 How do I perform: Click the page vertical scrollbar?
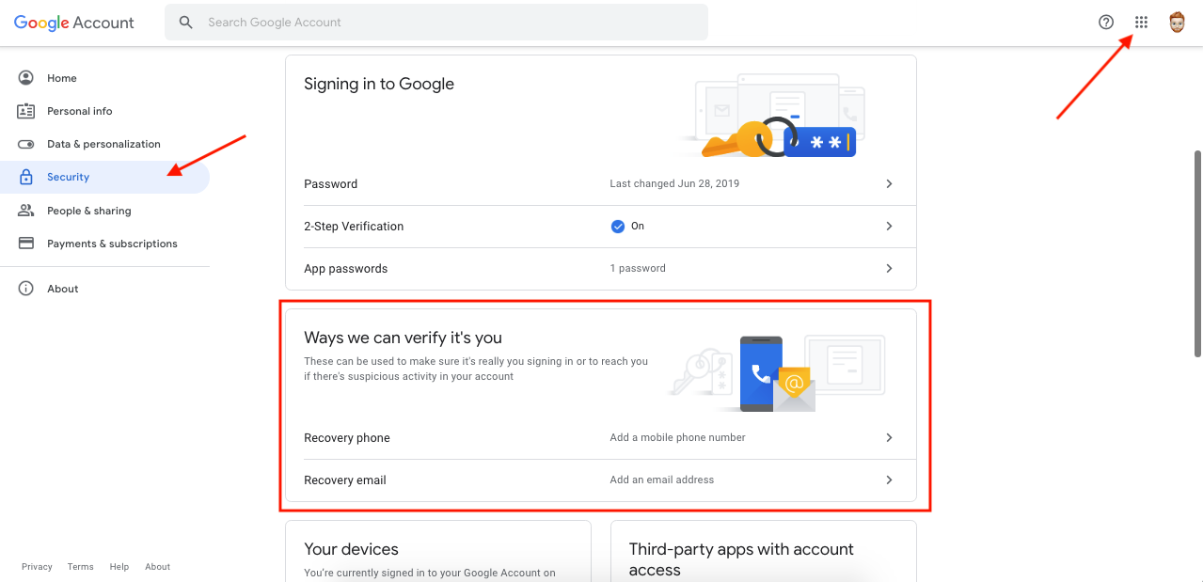(1197, 254)
